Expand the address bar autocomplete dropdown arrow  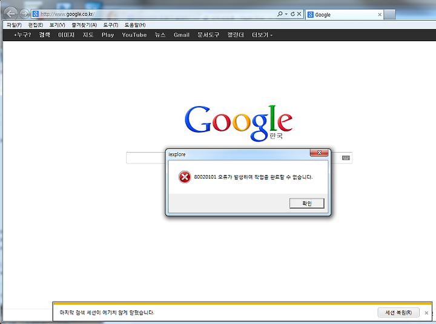286,14
